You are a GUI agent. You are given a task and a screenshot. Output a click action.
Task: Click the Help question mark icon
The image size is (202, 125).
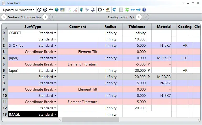[x=144, y=10]
